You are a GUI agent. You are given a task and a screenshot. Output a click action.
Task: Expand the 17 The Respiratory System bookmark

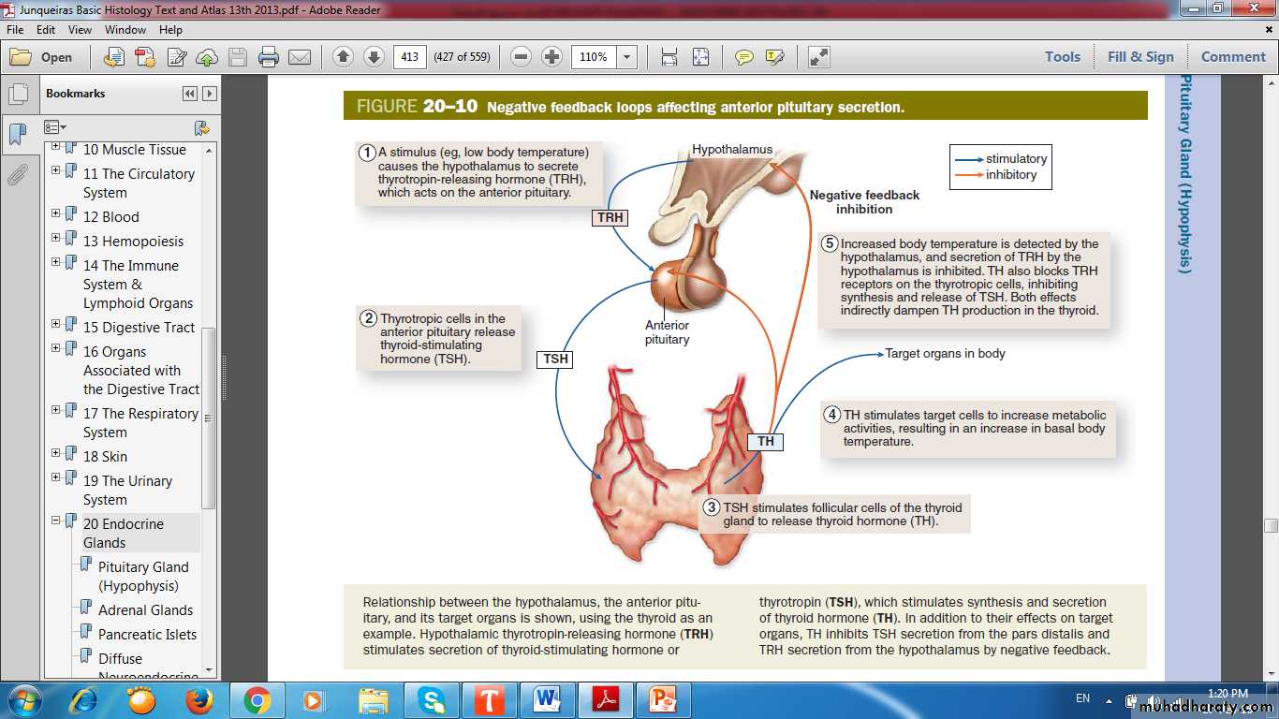(x=56, y=410)
